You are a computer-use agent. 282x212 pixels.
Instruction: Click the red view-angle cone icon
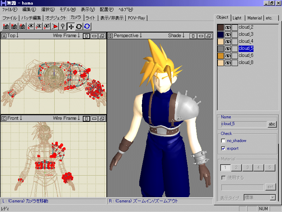[x=55, y=26]
